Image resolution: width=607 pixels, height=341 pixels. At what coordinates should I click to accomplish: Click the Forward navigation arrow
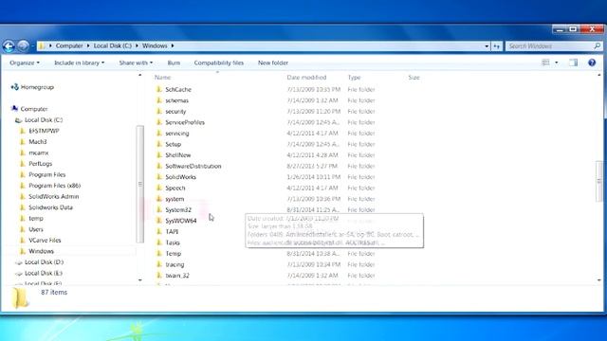coord(23,45)
